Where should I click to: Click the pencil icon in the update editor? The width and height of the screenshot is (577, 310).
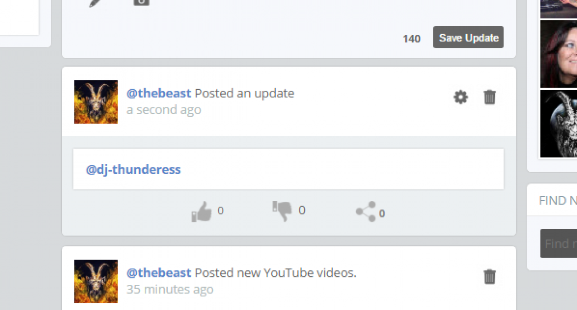pyautogui.click(x=96, y=2)
